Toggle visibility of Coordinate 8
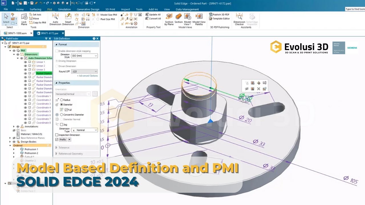 pyautogui.click(x=25, y=123)
